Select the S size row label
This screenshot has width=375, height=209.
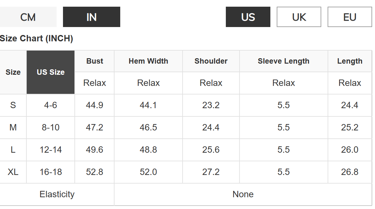(13, 105)
